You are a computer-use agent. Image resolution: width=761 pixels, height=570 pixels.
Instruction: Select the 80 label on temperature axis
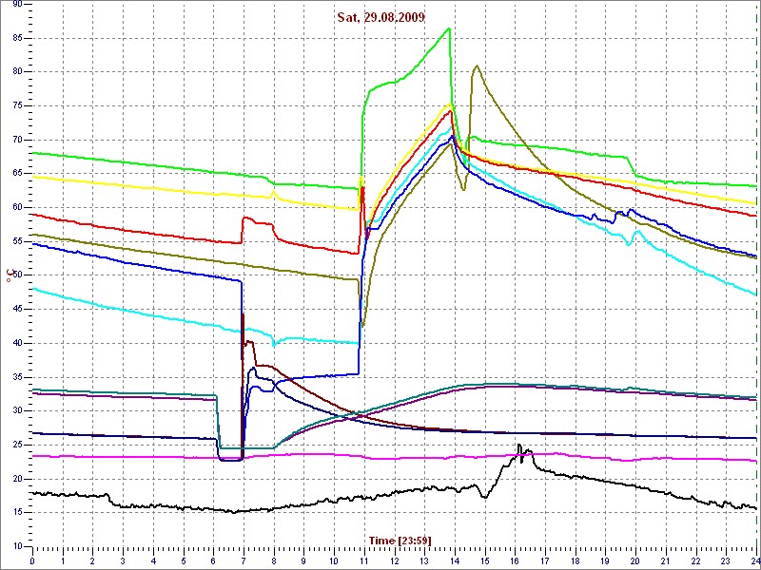pyautogui.click(x=16, y=72)
